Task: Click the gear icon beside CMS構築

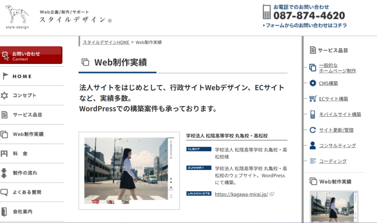Action: [x=313, y=83]
